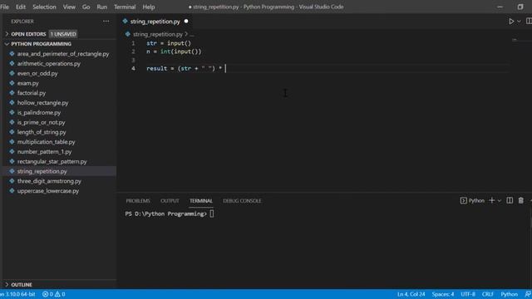Restore down the VS Code window

click(520, 7)
